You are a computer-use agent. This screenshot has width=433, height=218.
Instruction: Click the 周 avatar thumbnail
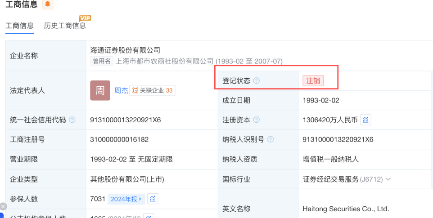[x=100, y=90]
